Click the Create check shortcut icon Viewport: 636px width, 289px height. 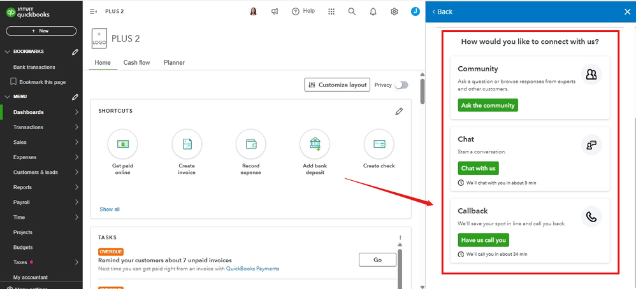379,144
